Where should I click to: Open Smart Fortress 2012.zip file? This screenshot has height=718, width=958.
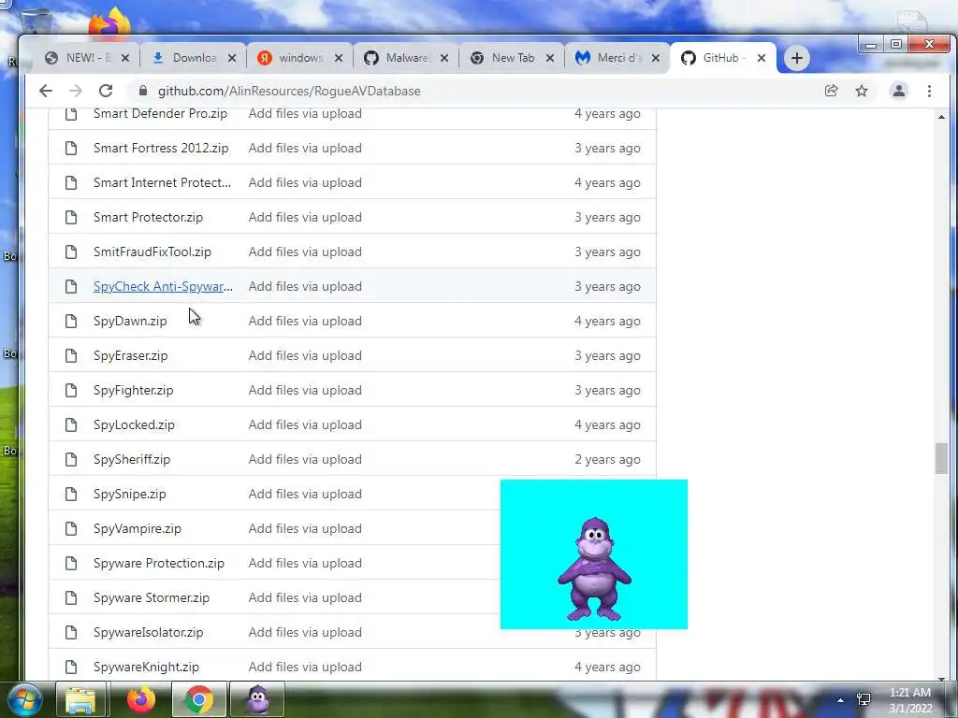pyautogui.click(x=161, y=148)
